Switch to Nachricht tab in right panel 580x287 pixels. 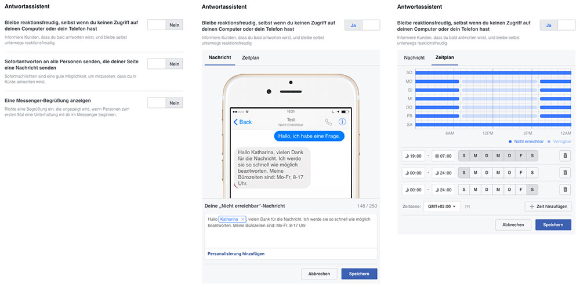point(414,58)
